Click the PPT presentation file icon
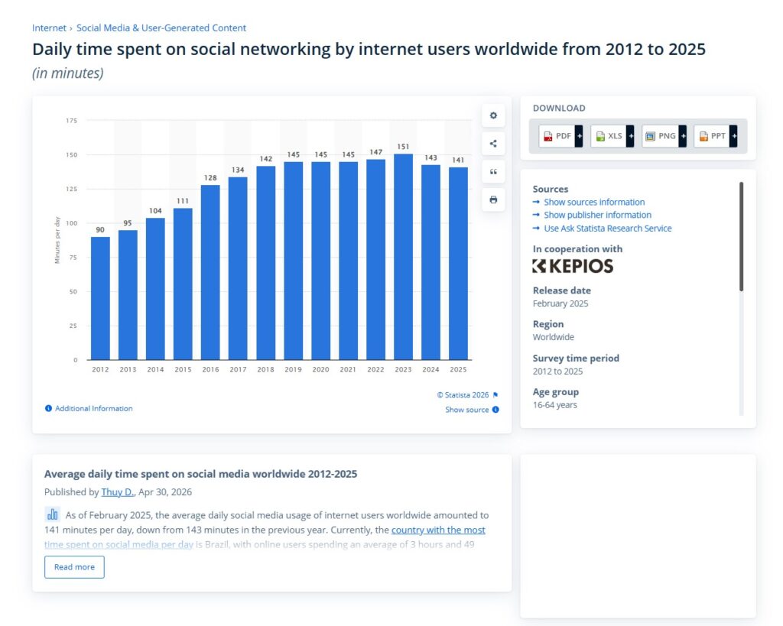The width and height of the screenshot is (783, 626). (703, 136)
